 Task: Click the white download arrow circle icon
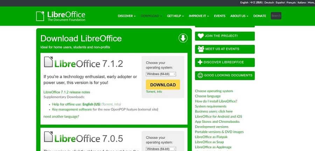[183, 38]
